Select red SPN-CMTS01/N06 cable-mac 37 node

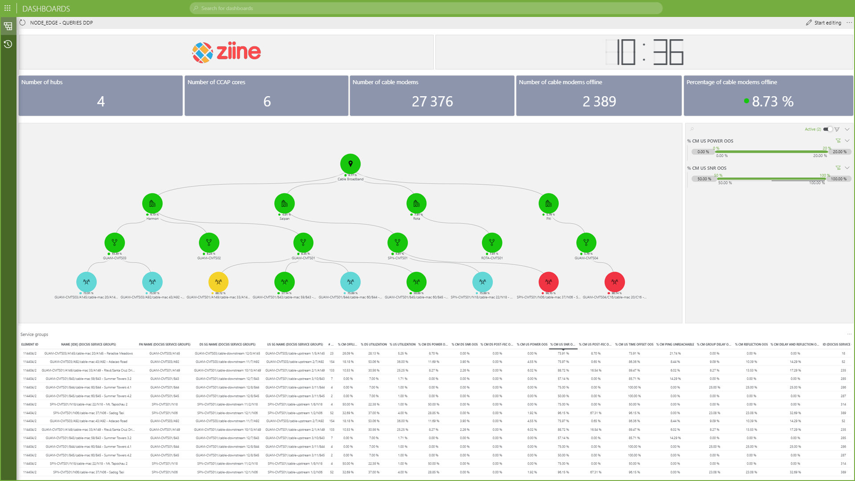click(x=549, y=282)
